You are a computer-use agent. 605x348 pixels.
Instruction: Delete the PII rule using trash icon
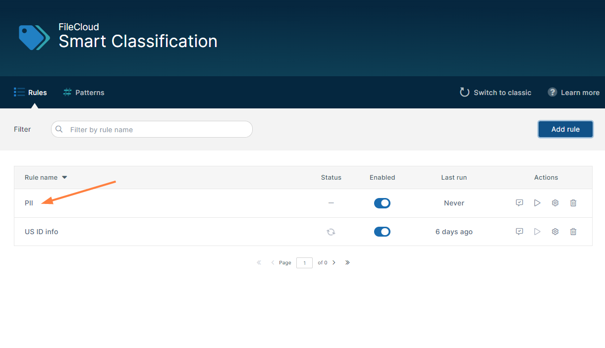coord(573,203)
